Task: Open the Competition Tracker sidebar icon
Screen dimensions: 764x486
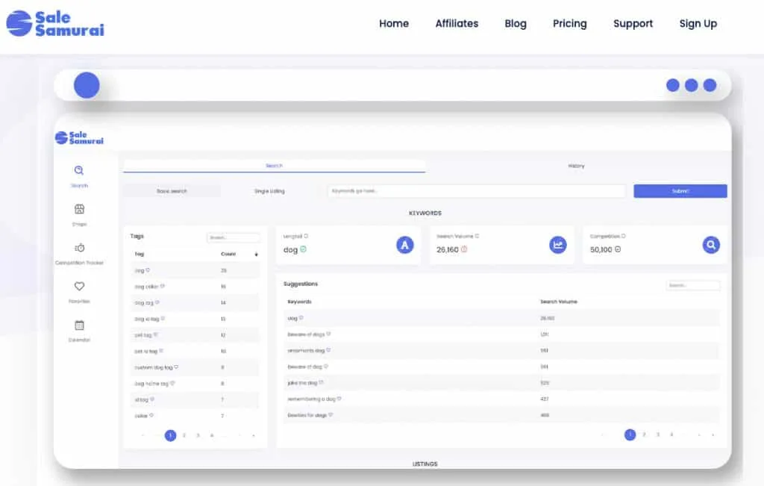Action: [79, 248]
